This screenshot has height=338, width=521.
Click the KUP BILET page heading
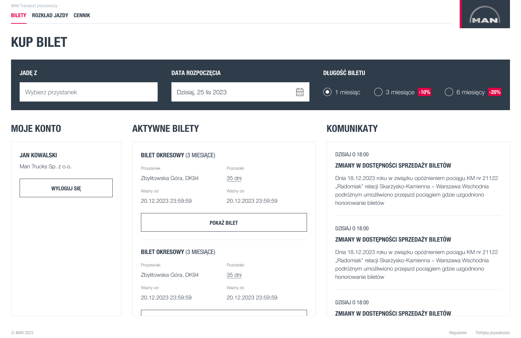click(x=39, y=42)
